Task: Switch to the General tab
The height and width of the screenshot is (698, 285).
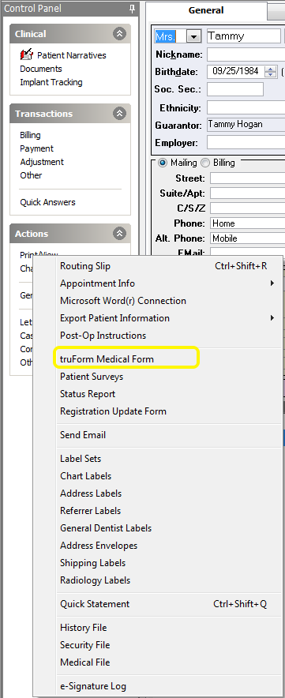Action: coord(206,10)
